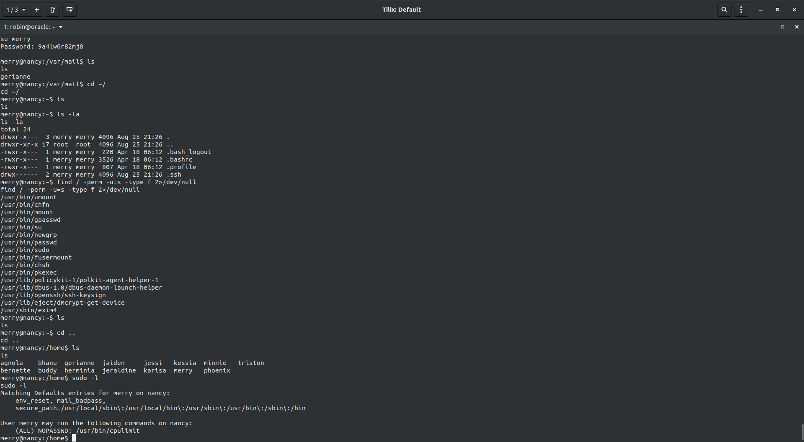This screenshot has width=804, height=442.
Task: Open the terminal search magnifier icon
Action: pyautogui.click(x=724, y=10)
